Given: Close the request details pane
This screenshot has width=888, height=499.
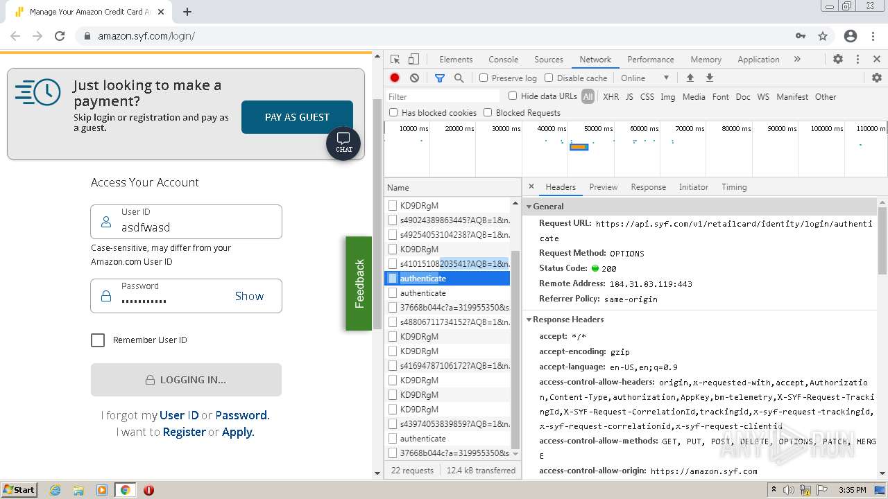Looking at the screenshot, I should [531, 186].
